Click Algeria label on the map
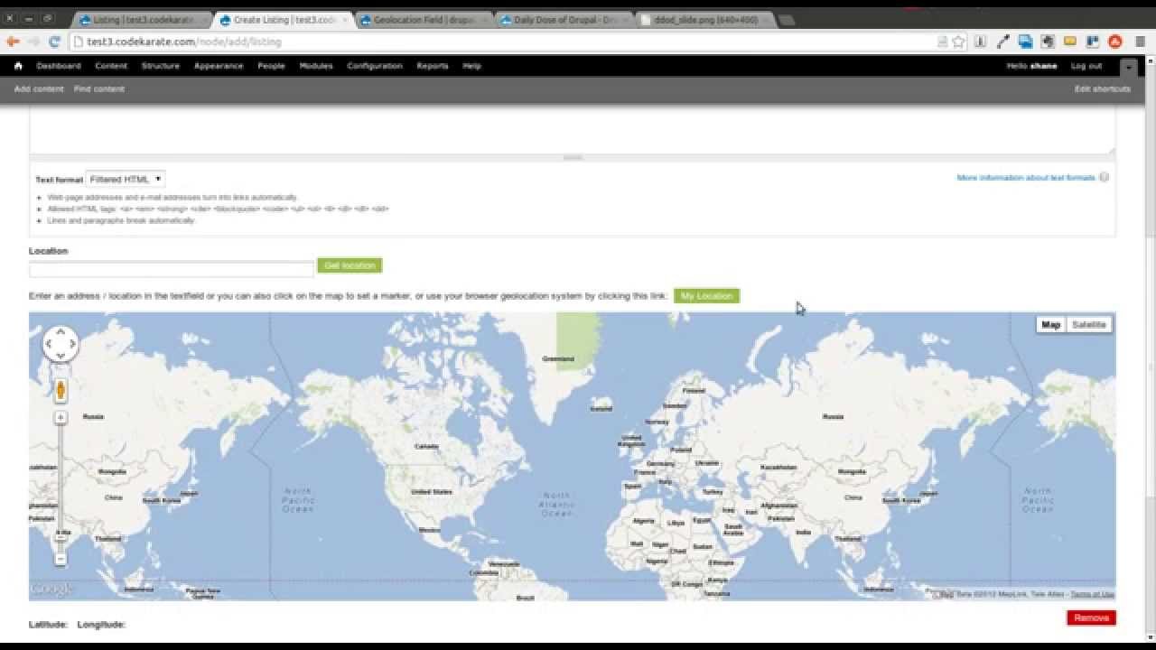Viewport: 1156px width, 650px height. tap(643, 521)
